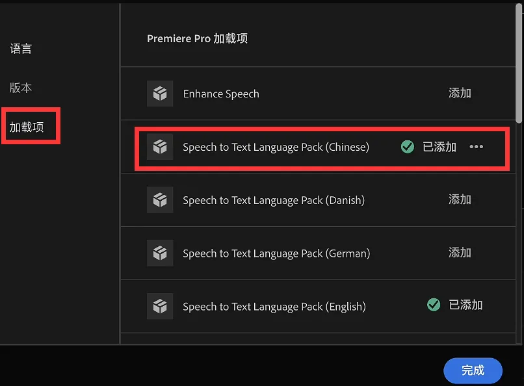Viewport: 524px width, 386px height.
Task: Click the add-ons list vertical scrollbar
Action: point(519,65)
